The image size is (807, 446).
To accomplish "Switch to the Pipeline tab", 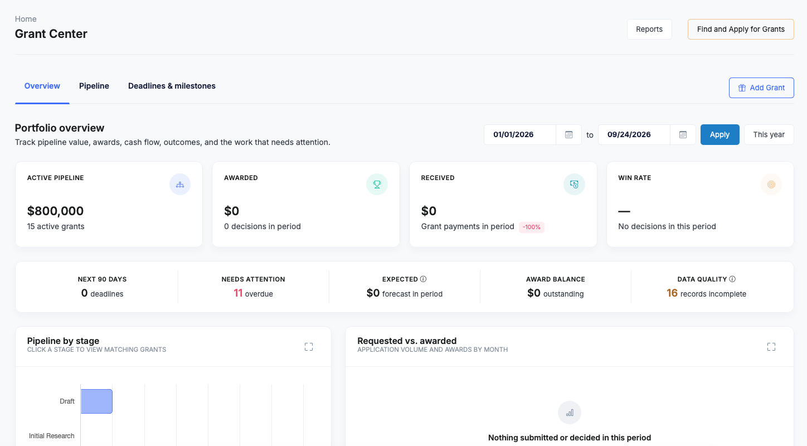I will tap(94, 86).
